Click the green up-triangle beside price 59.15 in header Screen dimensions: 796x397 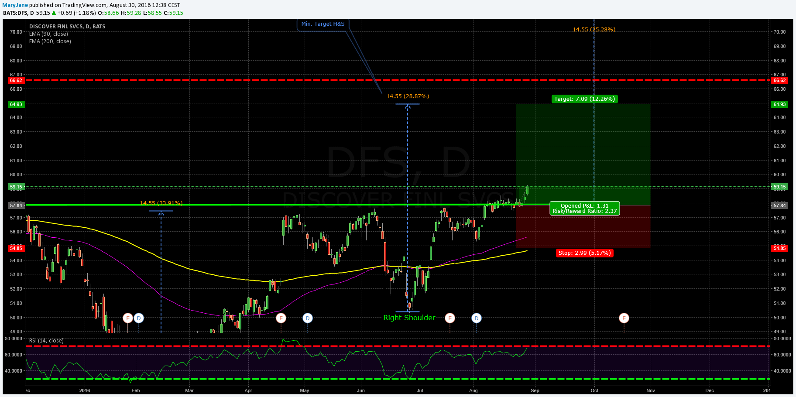pos(54,13)
